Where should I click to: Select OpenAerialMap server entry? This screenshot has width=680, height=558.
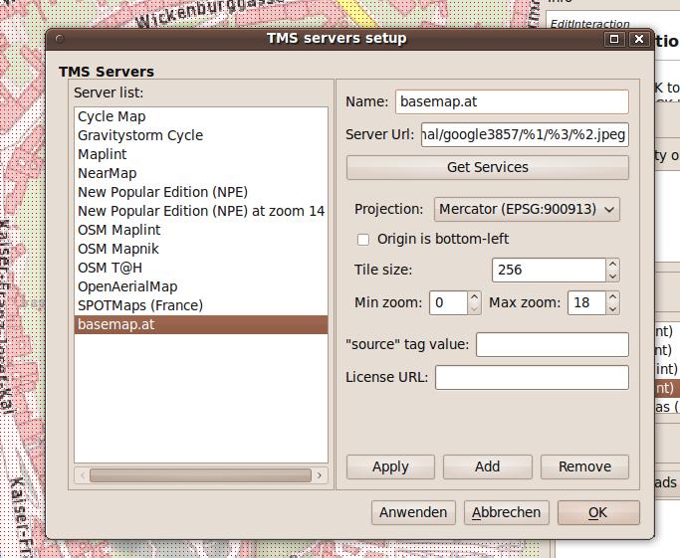click(x=127, y=286)
